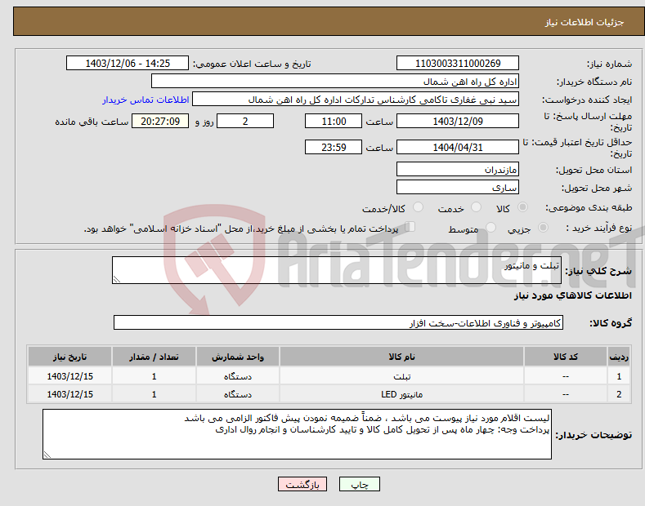Select the خدمت radio button
Viewport: 645px width, 506px height.
[x=476, y=207]
